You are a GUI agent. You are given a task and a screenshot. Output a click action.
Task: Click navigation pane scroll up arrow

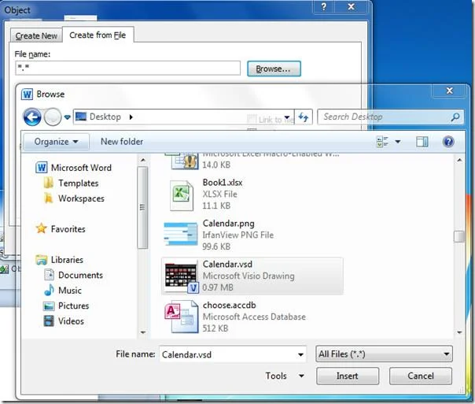[x=143, y=160]
